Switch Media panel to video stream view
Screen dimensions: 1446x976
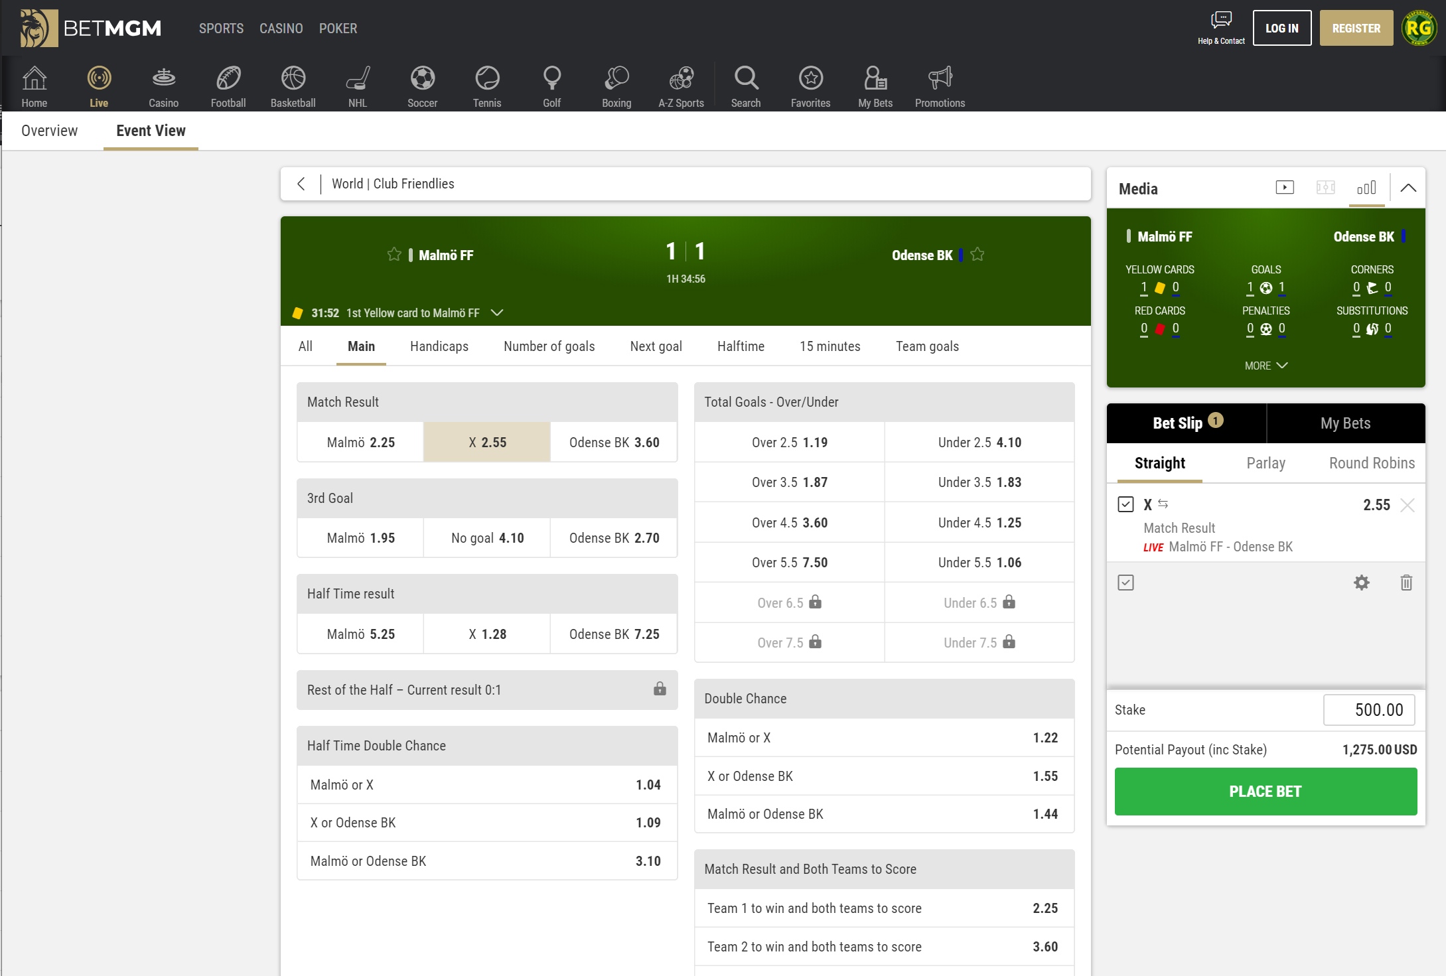pos(1285,188)
